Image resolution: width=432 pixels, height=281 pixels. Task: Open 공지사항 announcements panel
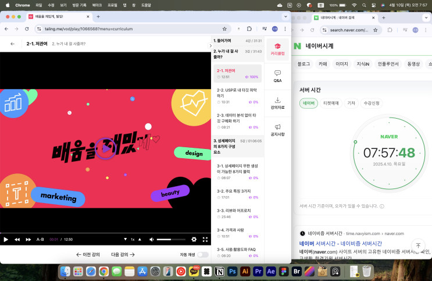[277, 130]
